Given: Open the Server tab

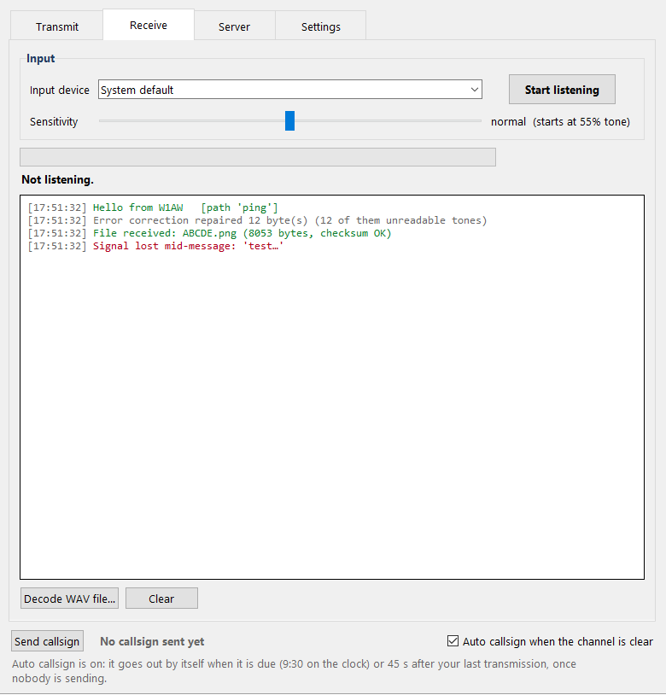Looking at the screenshot, I should [x=235, y=26].
